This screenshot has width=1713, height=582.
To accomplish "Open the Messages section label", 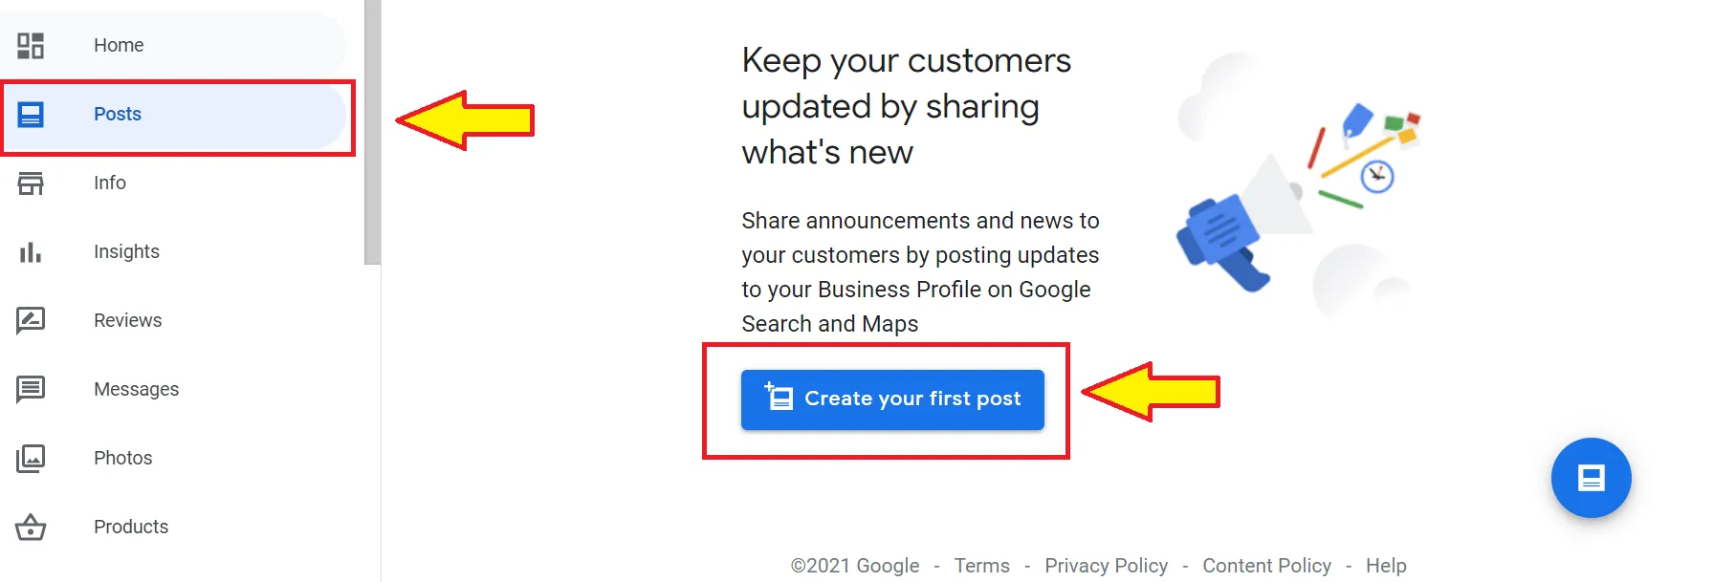I will tap(136, 389).
